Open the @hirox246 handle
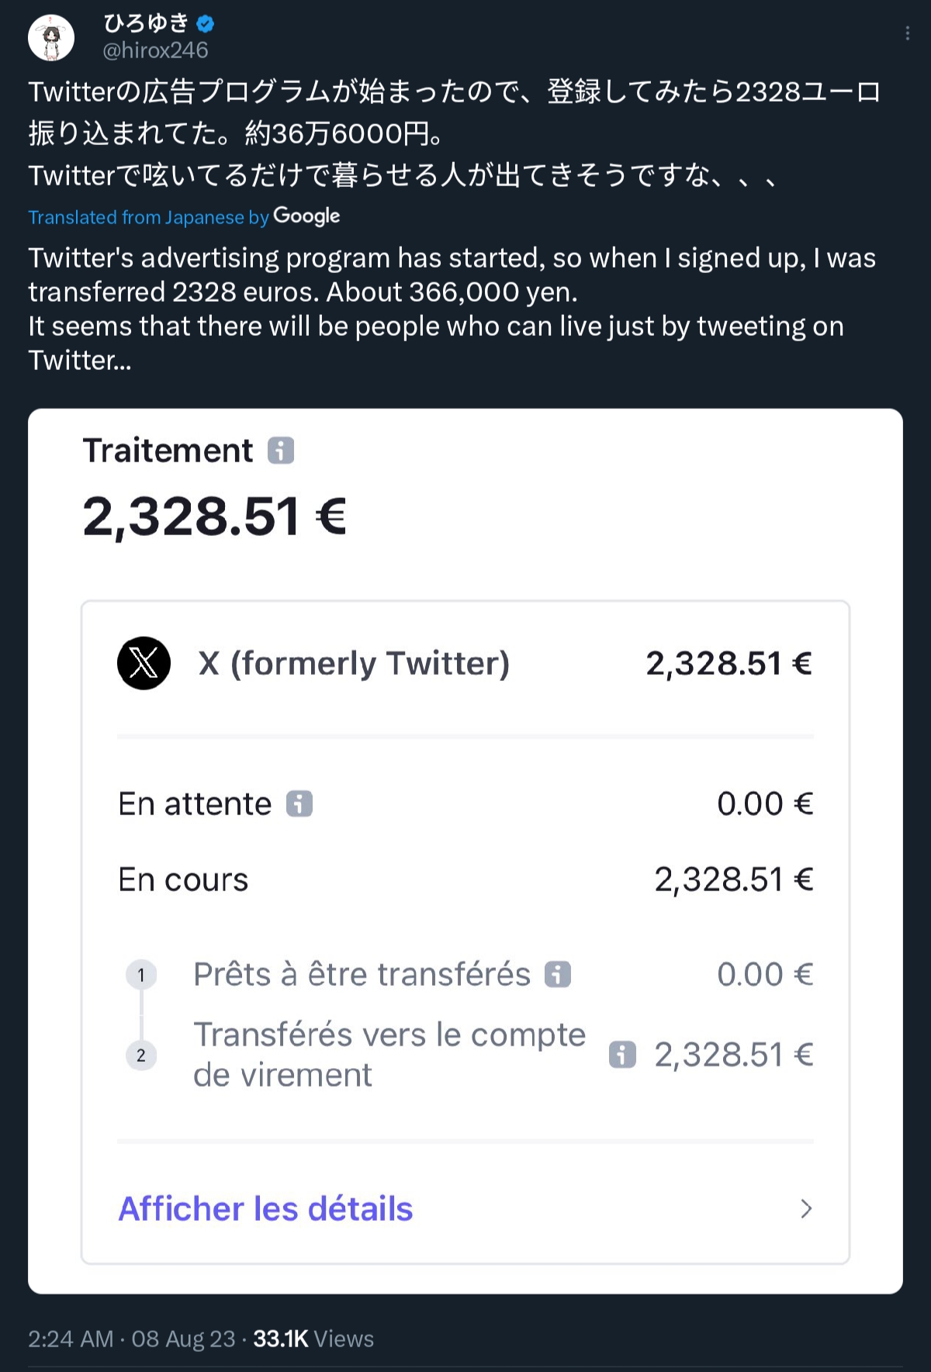931x1372 pixels. [x=155, y=50]
